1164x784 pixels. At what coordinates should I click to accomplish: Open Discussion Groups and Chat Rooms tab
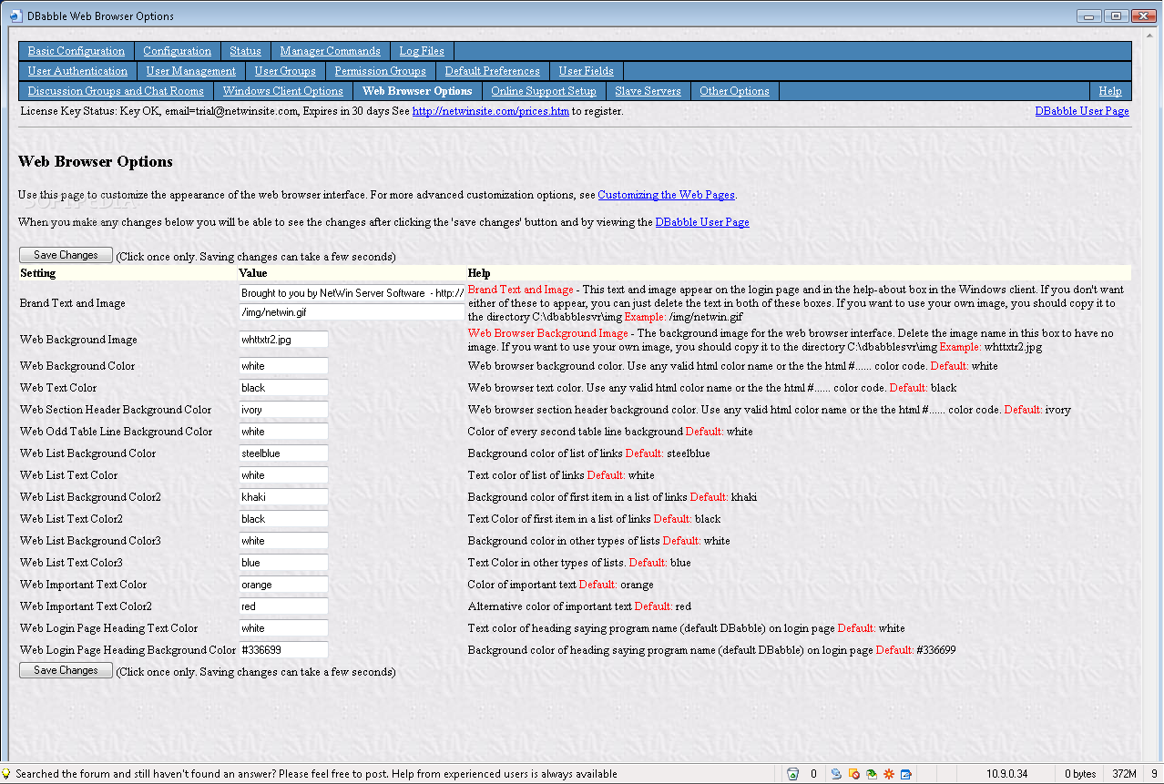[x=116, y=91]
